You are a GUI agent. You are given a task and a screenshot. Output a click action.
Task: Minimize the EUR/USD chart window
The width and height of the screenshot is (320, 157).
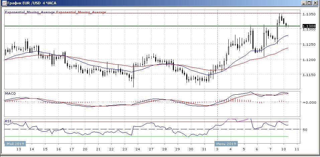(x=303, y=3)
